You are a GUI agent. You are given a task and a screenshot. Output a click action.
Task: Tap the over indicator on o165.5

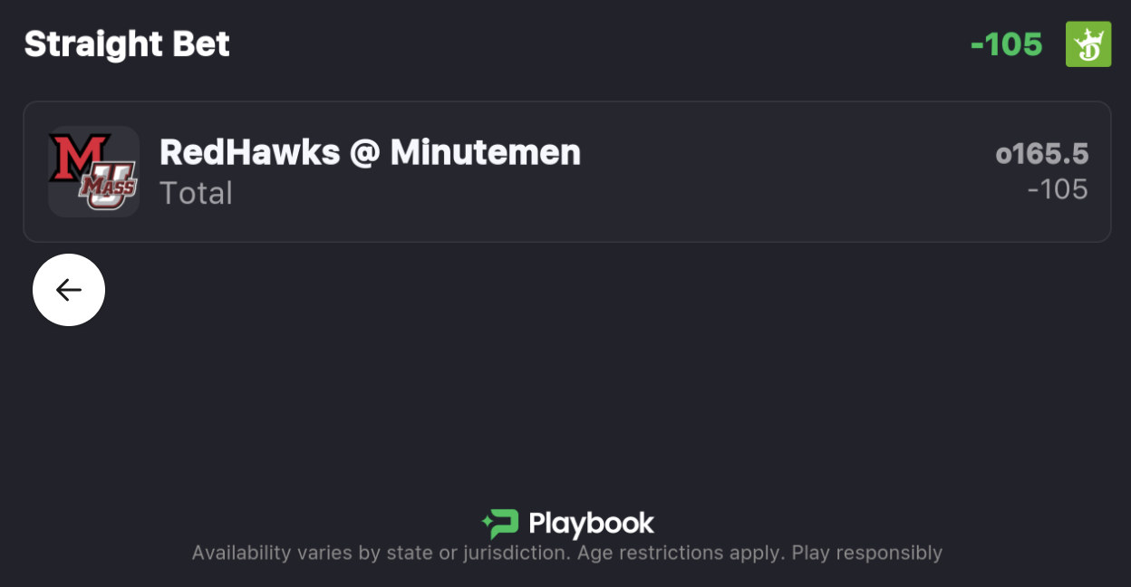[x=1004, y=153]
